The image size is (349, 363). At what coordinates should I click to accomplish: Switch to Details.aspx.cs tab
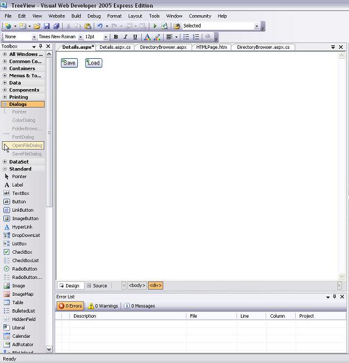pos(115,47)
